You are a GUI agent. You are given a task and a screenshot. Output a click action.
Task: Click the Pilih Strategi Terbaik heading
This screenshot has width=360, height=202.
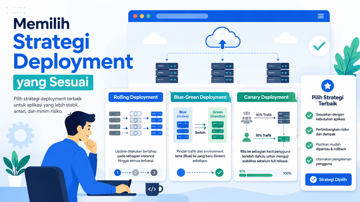(328, 100)
